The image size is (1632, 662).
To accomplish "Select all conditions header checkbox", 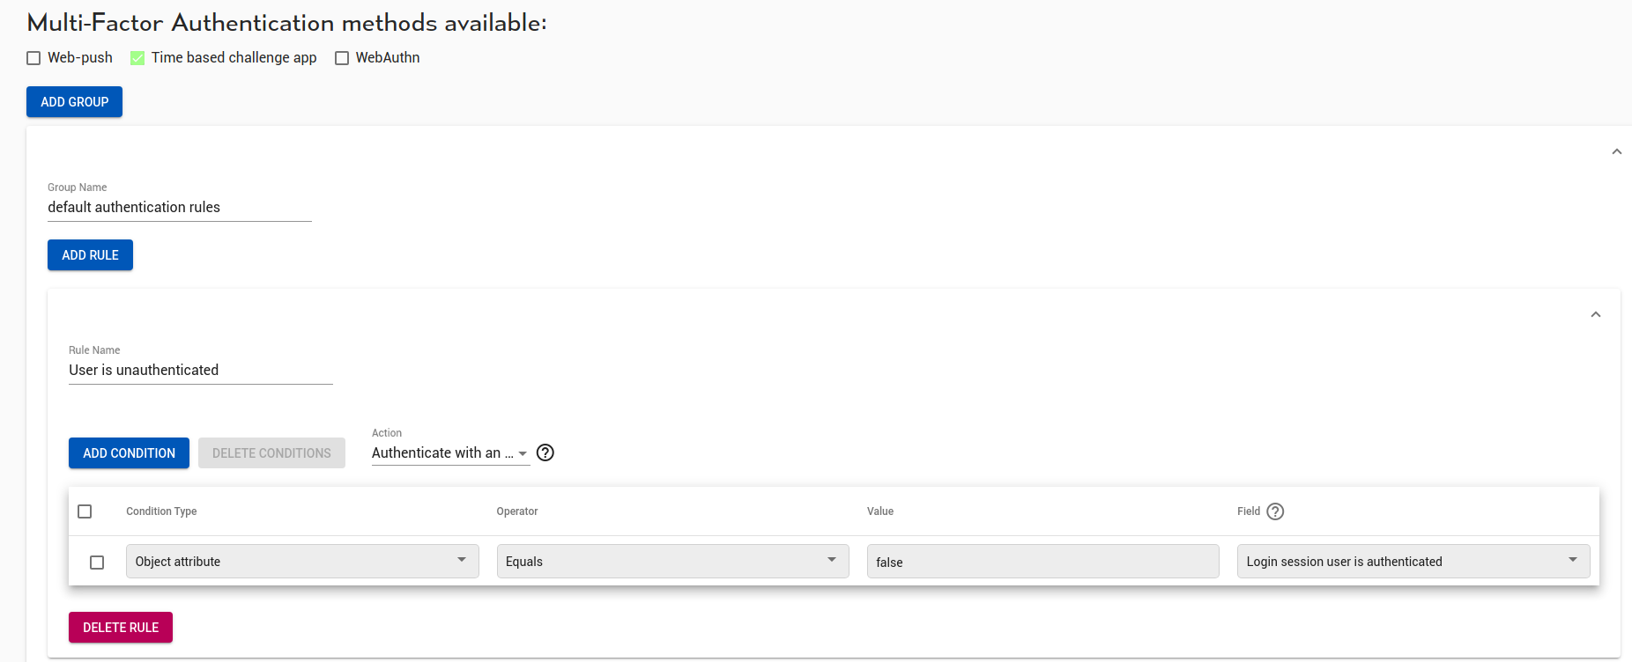I will tap(85, 511).
